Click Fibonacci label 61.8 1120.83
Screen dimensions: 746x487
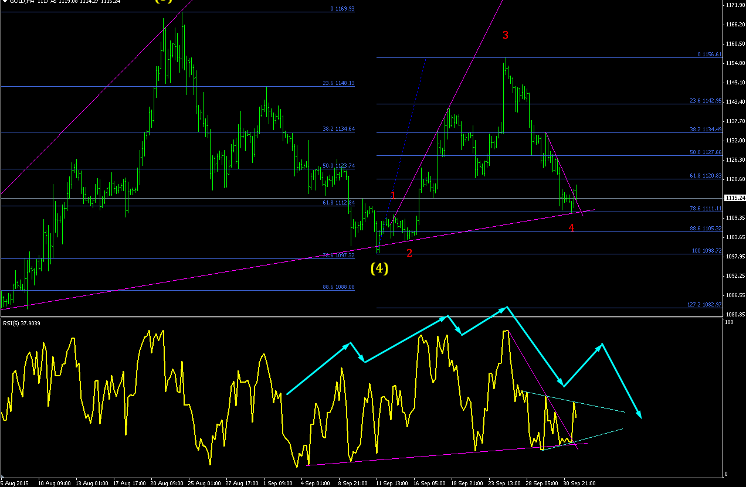[x=706, y=176]
